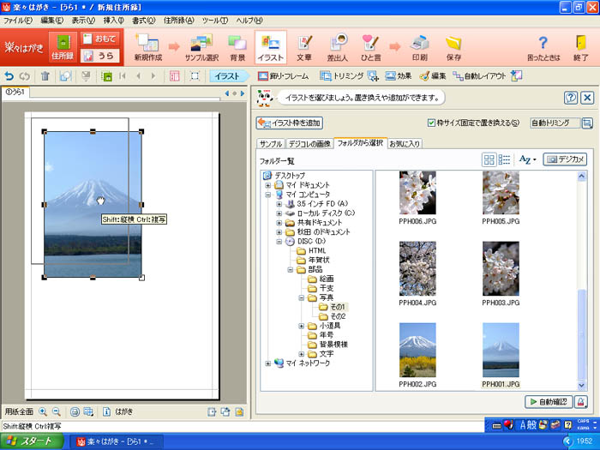
Task: Switch to the おもて (front side) toggle
Action: (99, 38)
